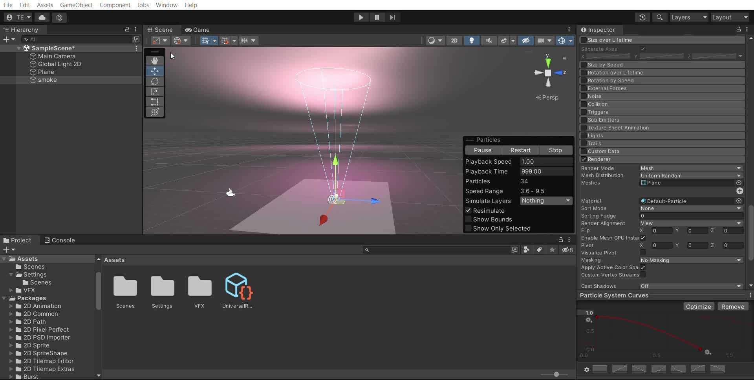Switch Scene view to 2D mode
The image size is (754, 380).
tap(454, 40)
